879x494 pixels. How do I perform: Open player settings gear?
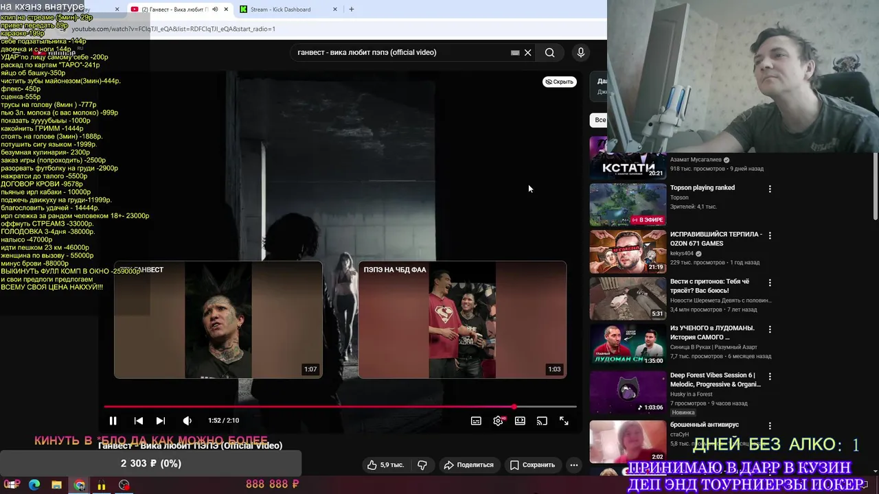coord(499,421)
